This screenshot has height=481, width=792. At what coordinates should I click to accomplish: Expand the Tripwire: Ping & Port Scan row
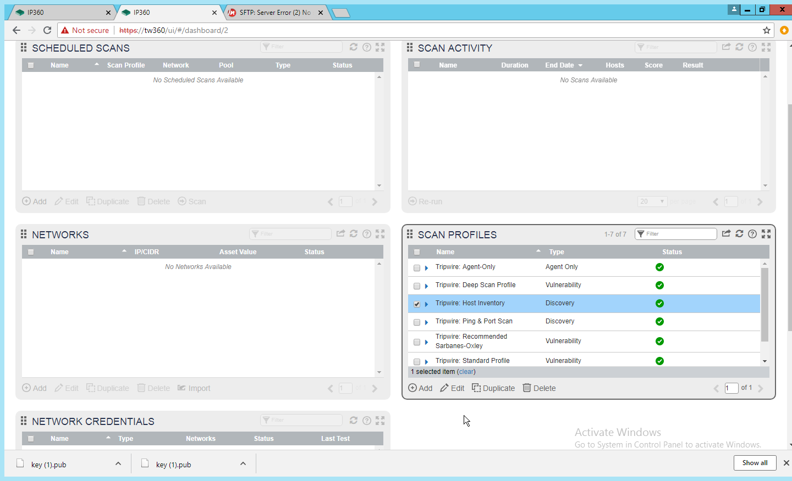(x=426, y=322)
